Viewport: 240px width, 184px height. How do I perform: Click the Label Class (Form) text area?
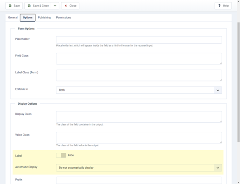coord(139,75)
